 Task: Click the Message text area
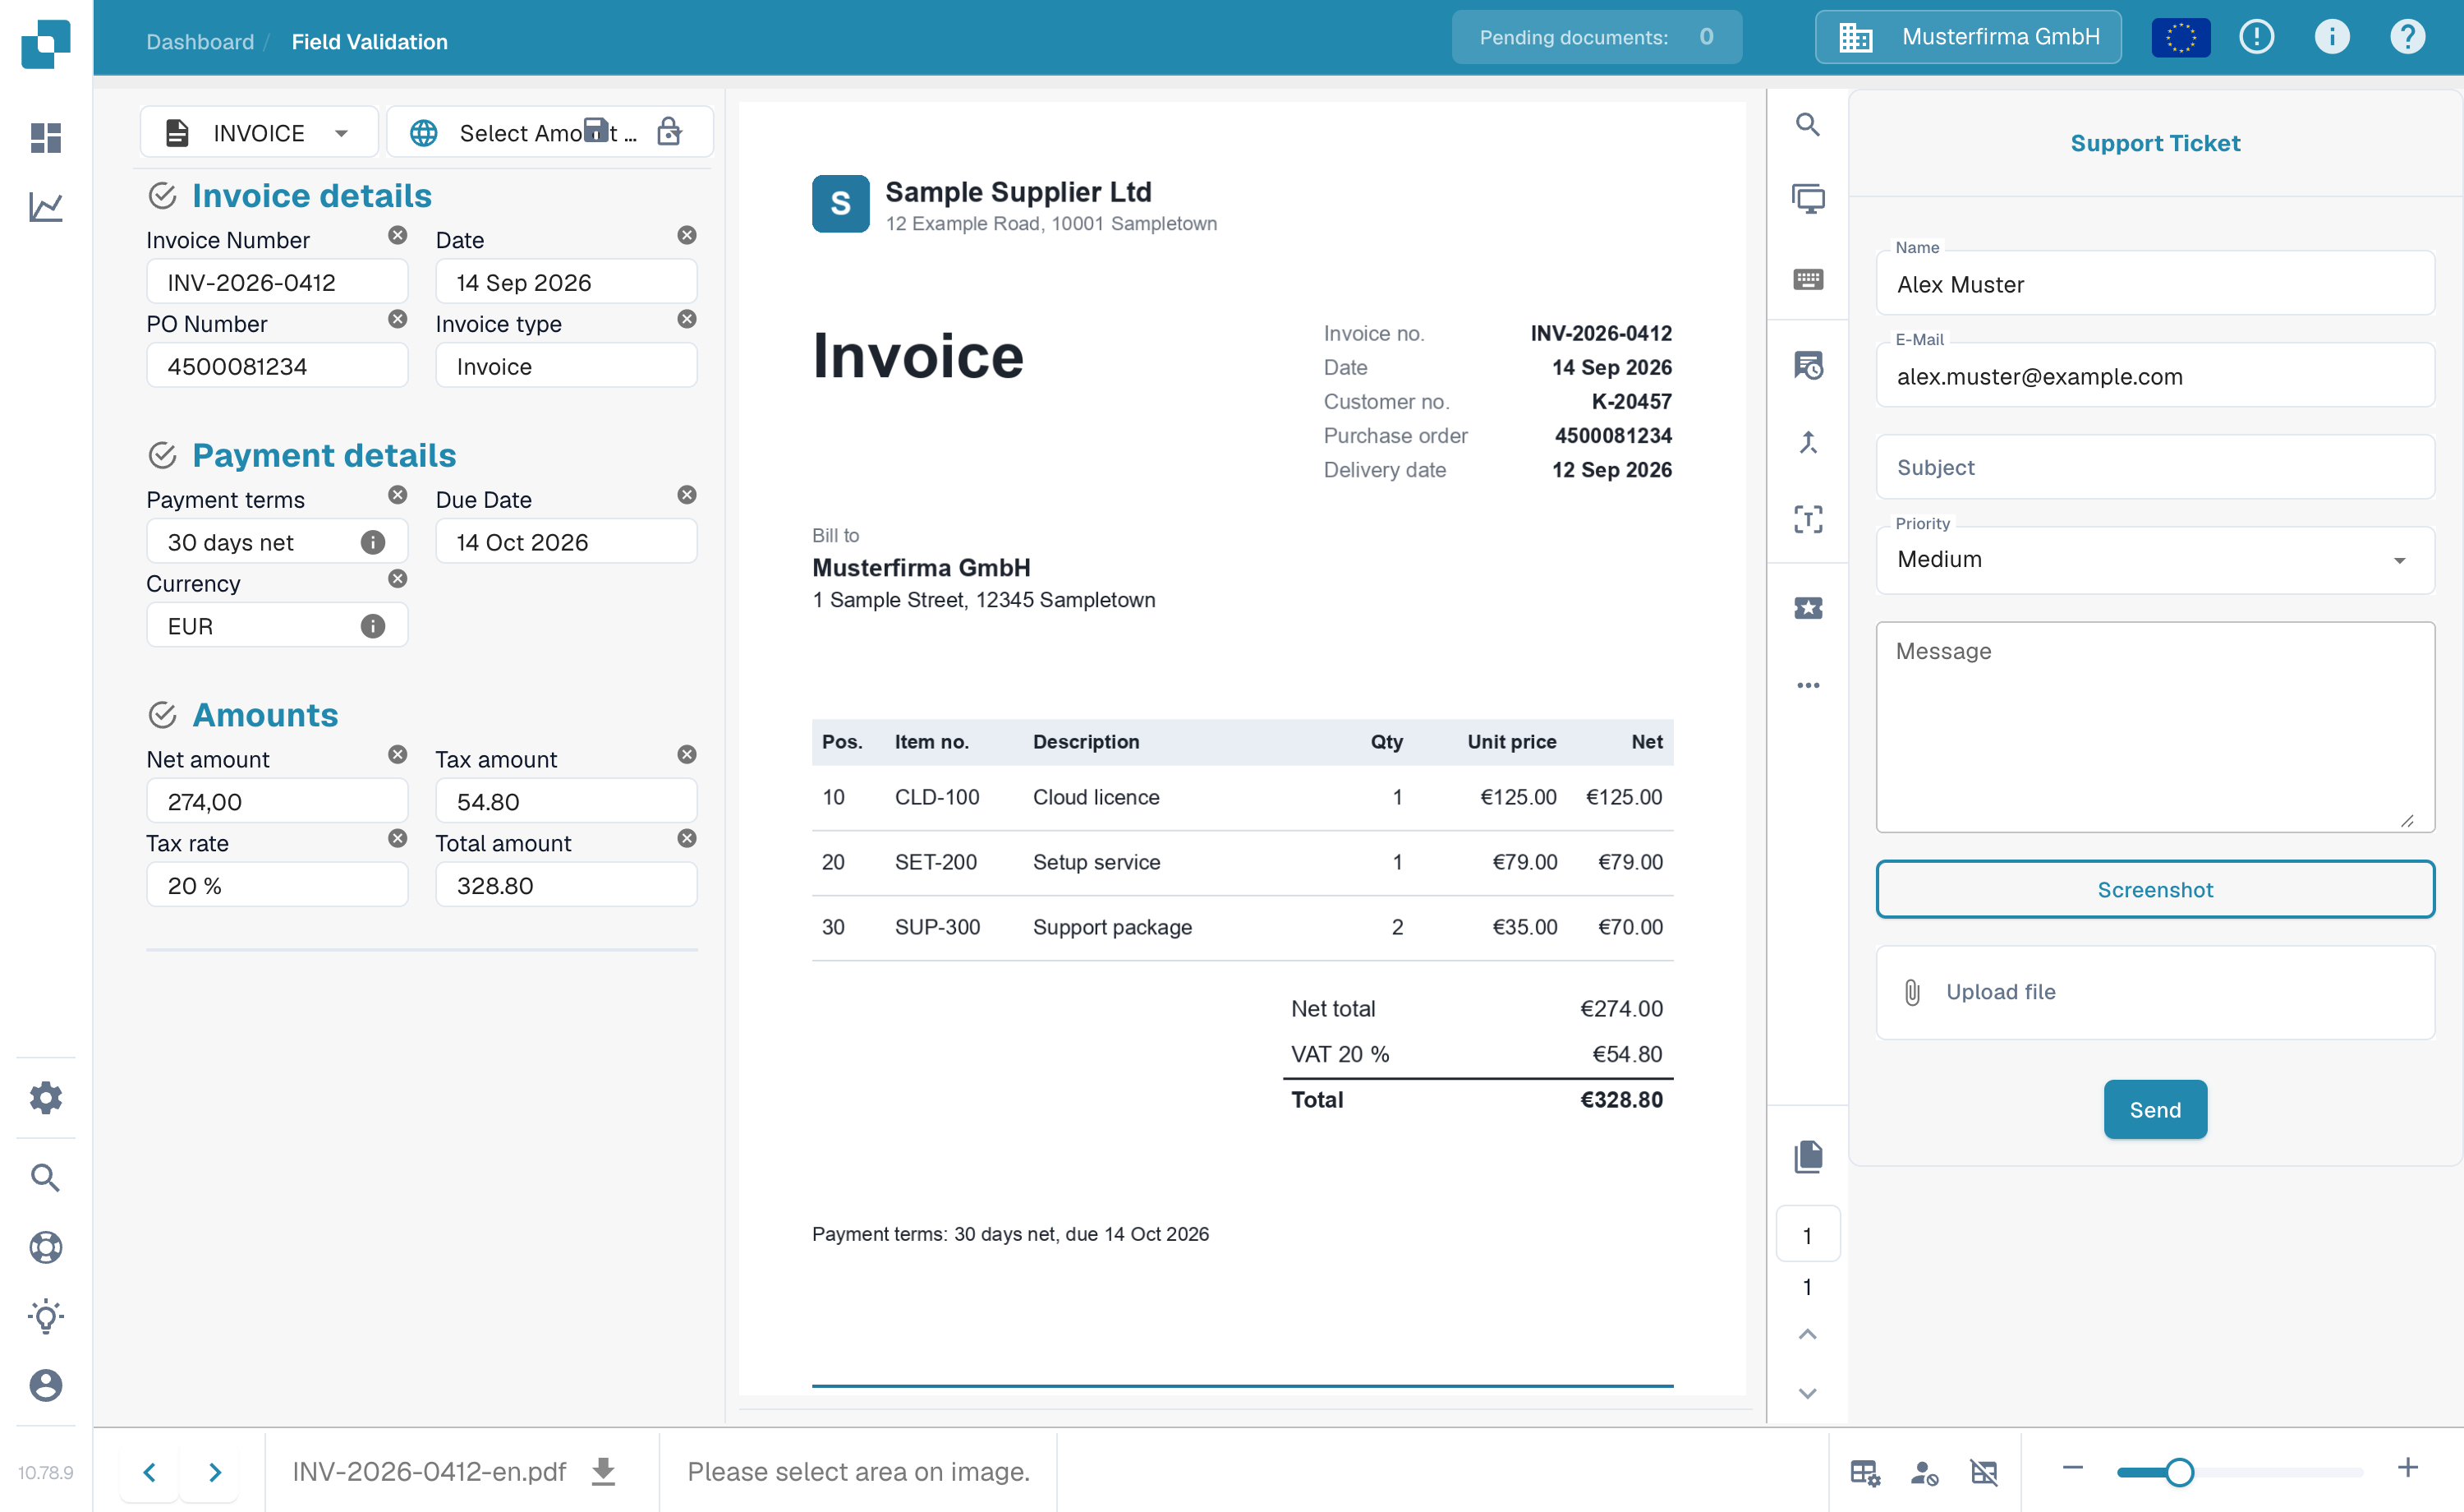pos(2155,726)
